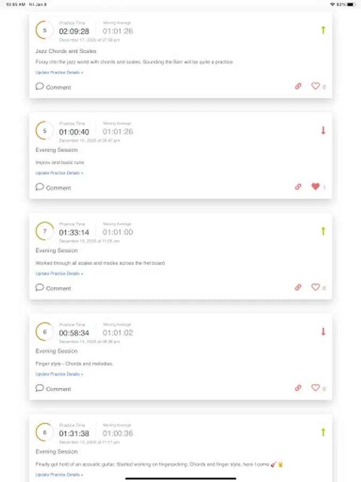Click the 02:09:28 practice time

click(74, 31)
